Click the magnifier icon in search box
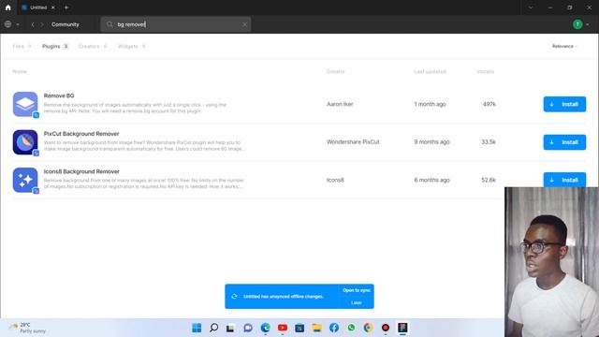Viewport: 599px width, 337px height. coord(110,24)
